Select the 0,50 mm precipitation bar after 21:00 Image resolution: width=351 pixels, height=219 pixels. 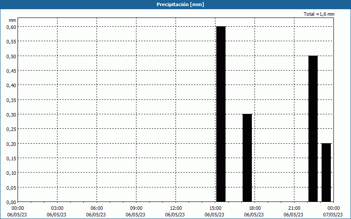click(x=313, y=129)
